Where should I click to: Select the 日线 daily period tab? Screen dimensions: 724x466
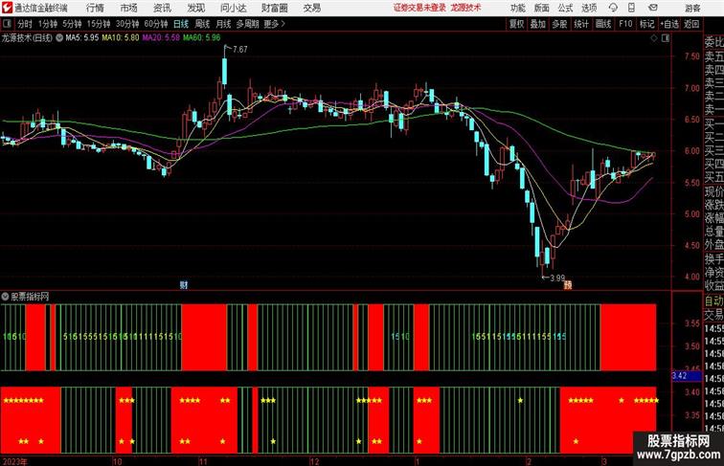click(x=181, y=24)
